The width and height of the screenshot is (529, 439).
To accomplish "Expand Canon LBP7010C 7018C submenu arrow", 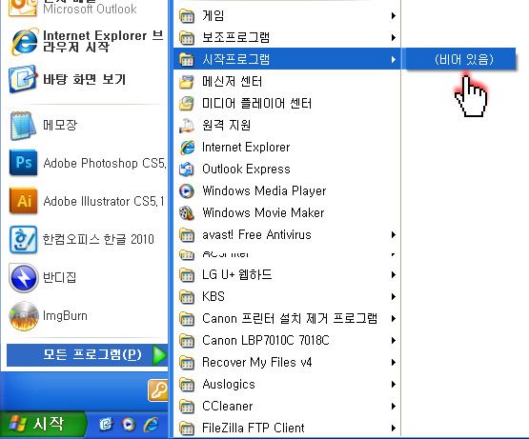I will point(393,341).
